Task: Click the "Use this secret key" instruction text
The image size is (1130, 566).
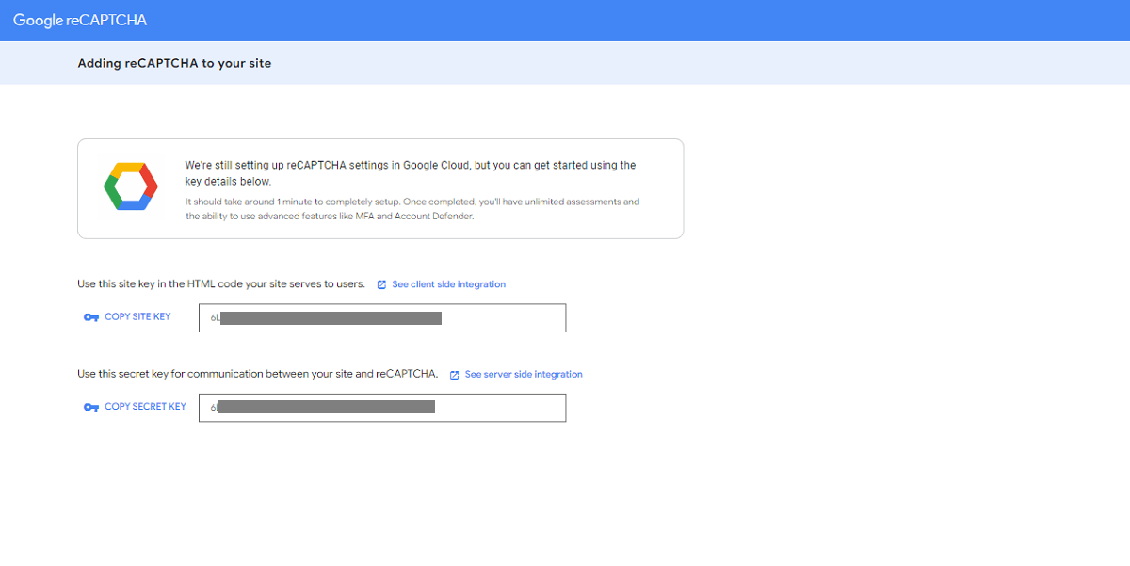Action: tap(257, 375)
